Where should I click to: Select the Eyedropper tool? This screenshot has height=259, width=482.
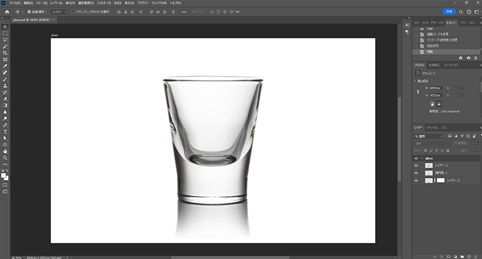point(5,66)
